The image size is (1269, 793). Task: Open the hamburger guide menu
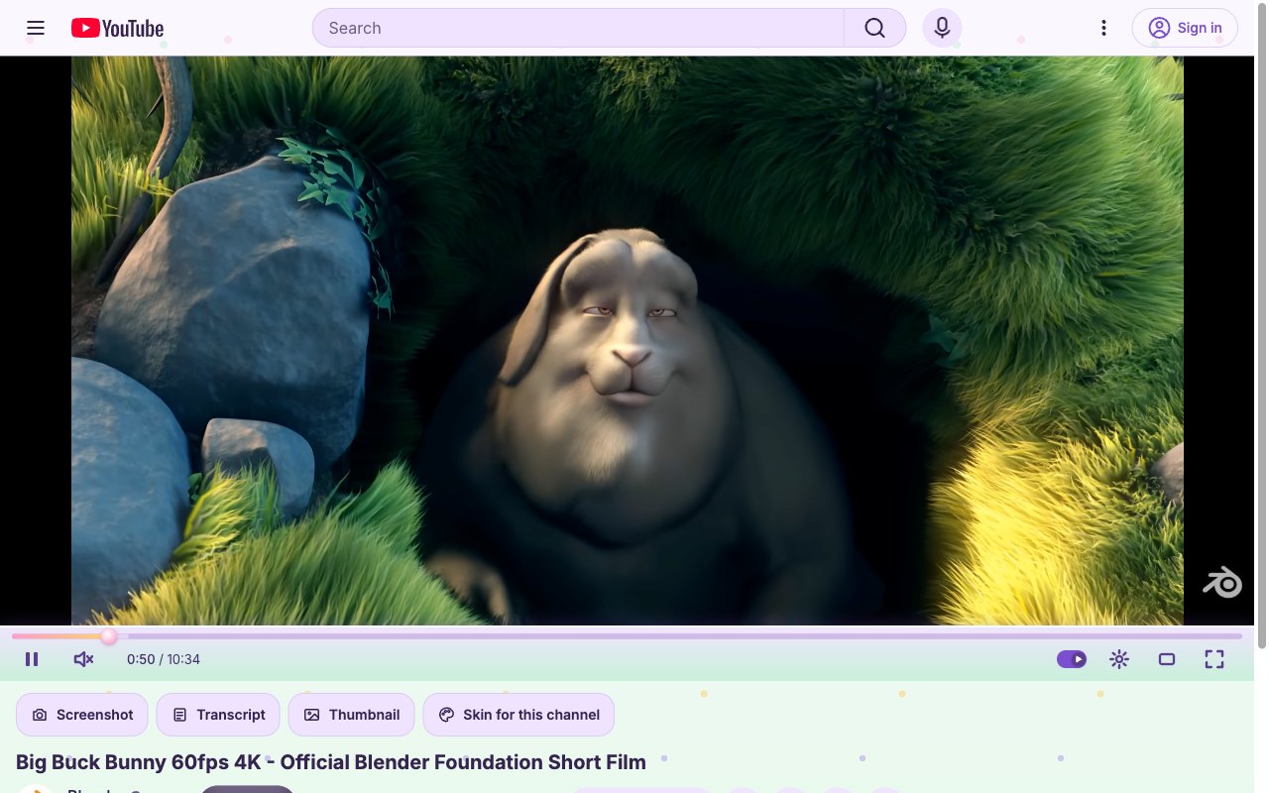pos(36,28)
